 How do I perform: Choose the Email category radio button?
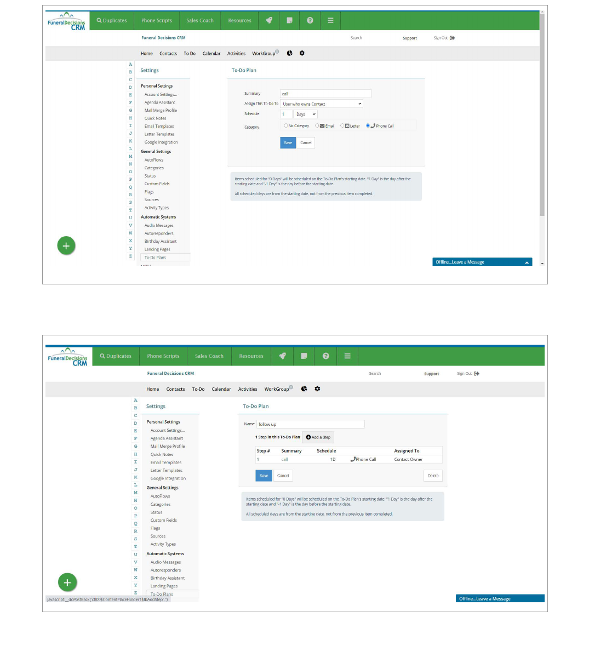click(317, 125)
